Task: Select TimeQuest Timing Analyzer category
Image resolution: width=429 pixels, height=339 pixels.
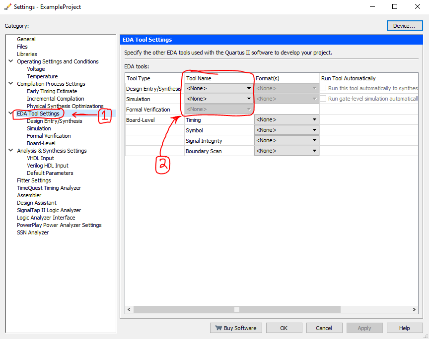Action: 49,188
